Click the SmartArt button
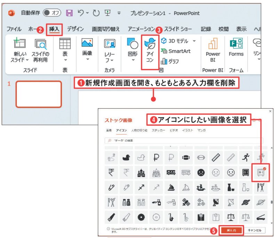Viewport: 275px width, 238px height. [x=176, y=51]
